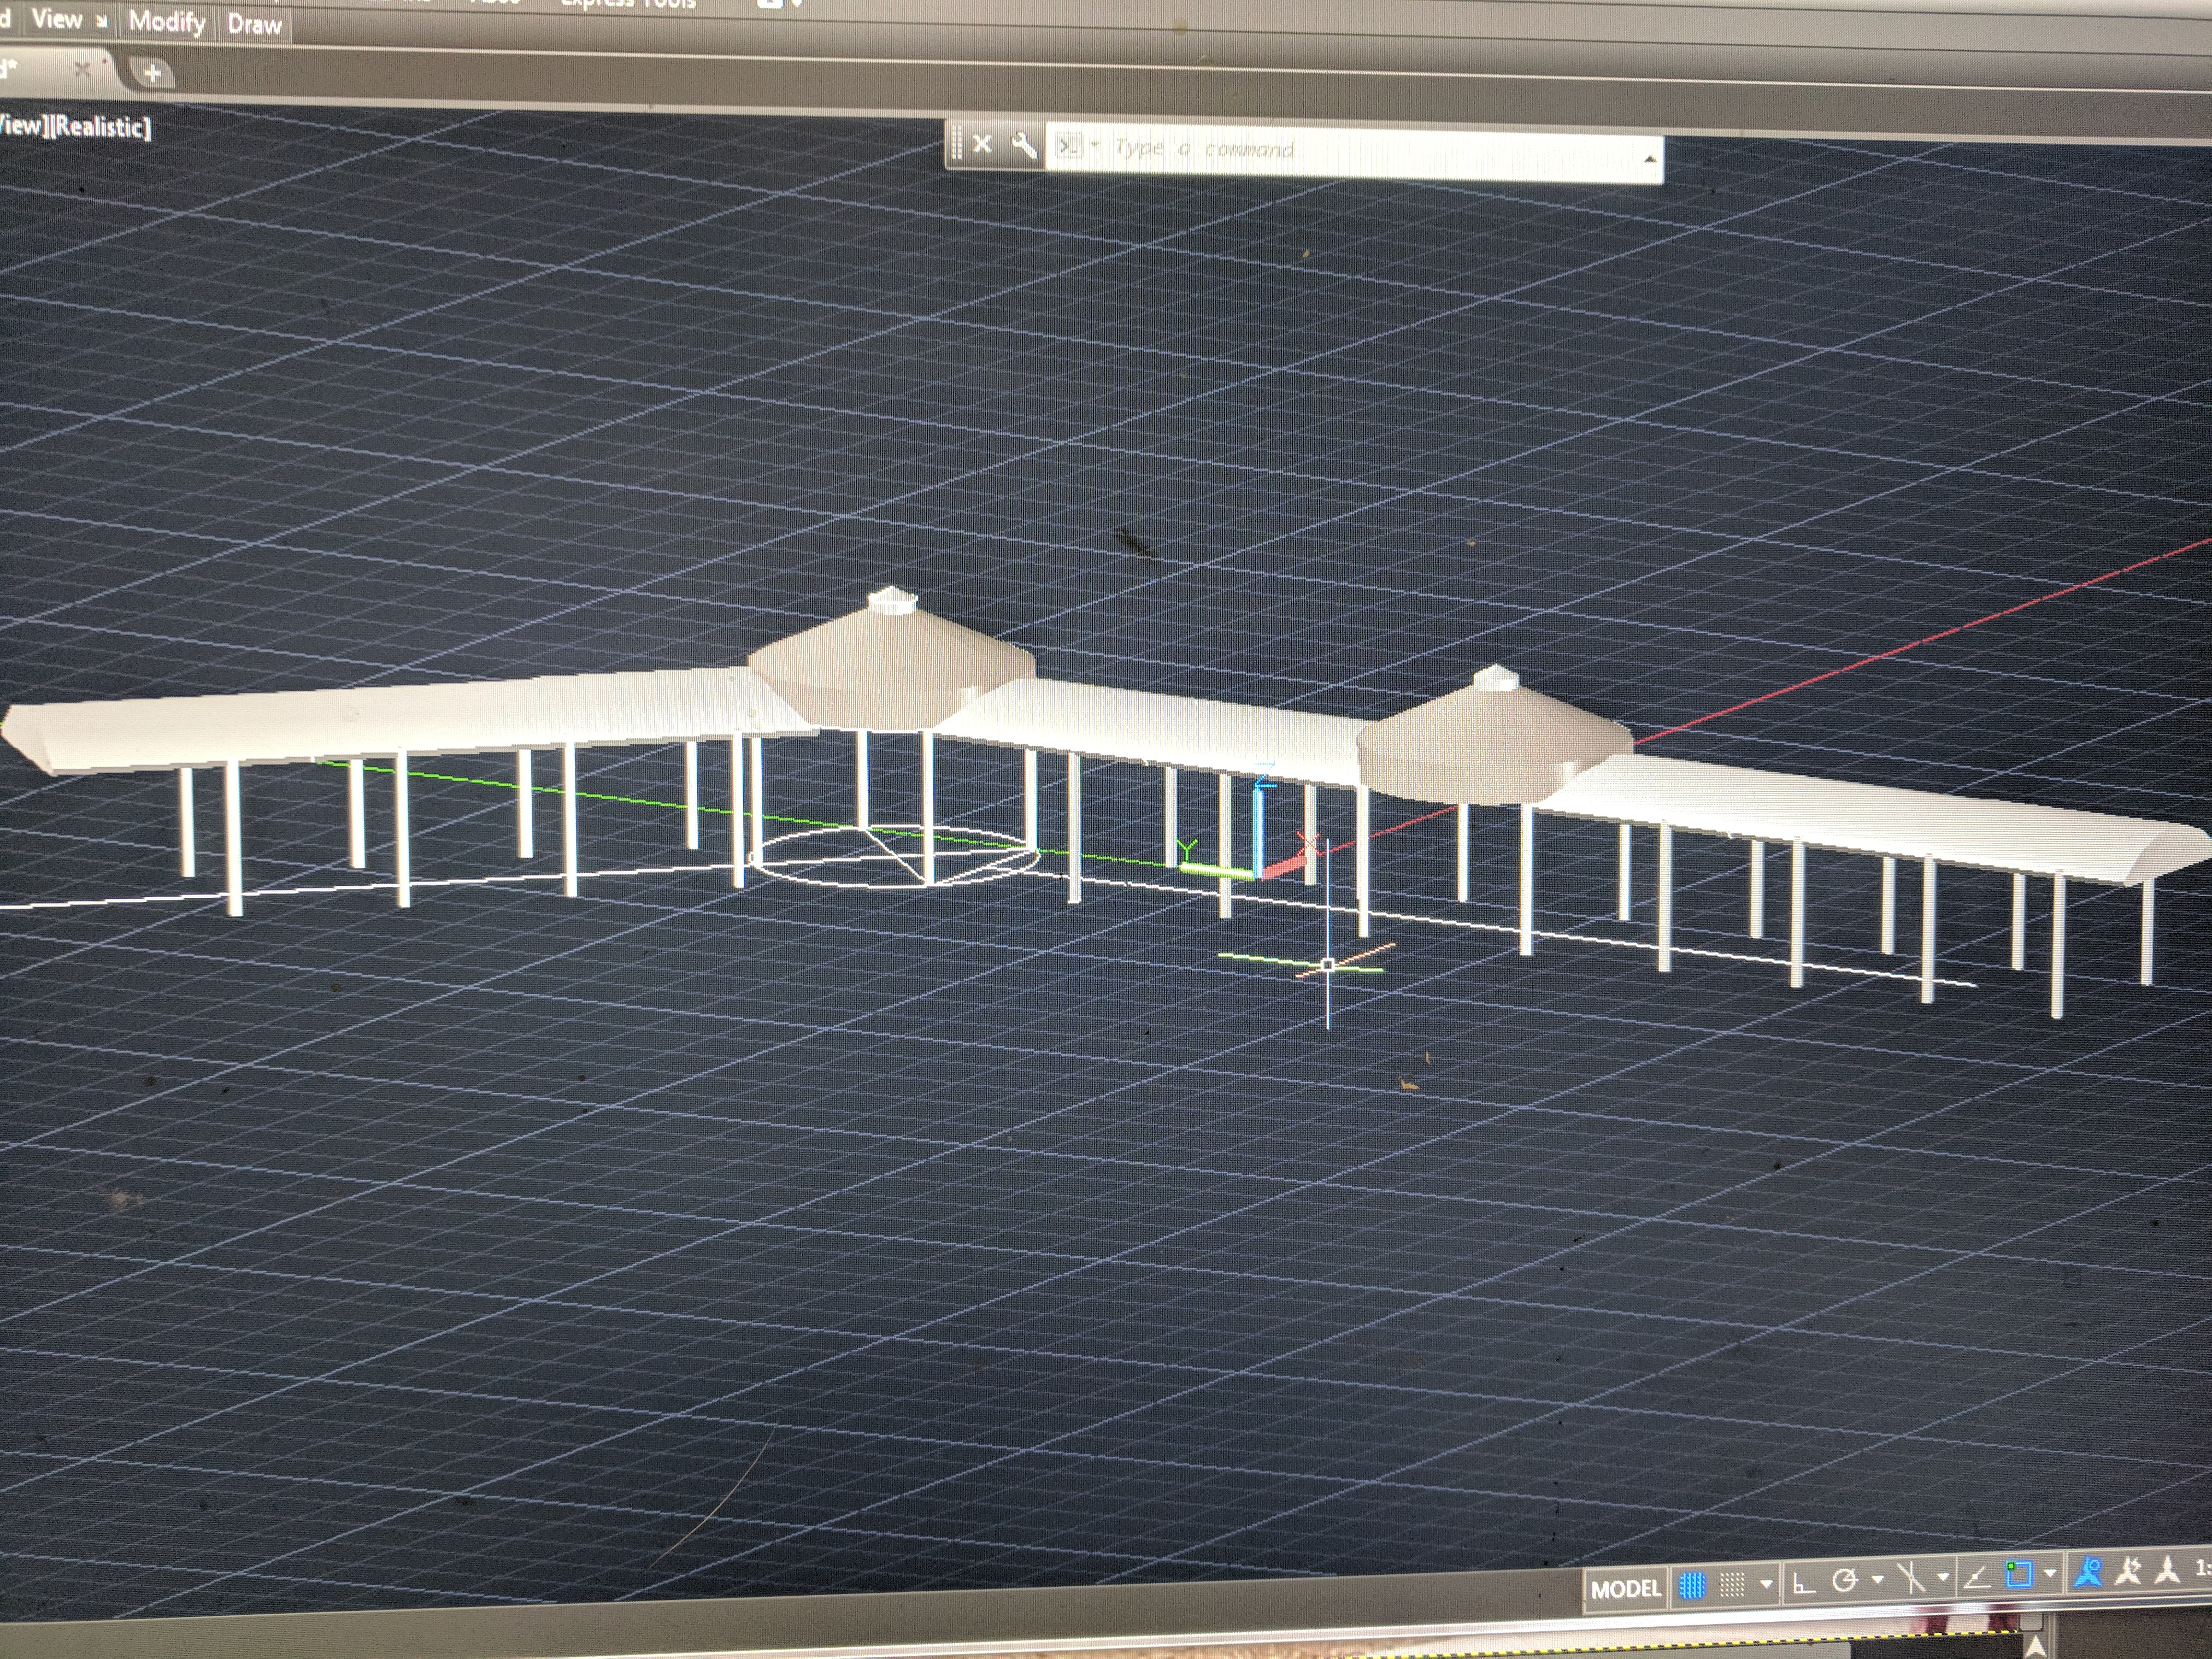Open snap mode settings dropdown arrow

coord(1766,1584)
